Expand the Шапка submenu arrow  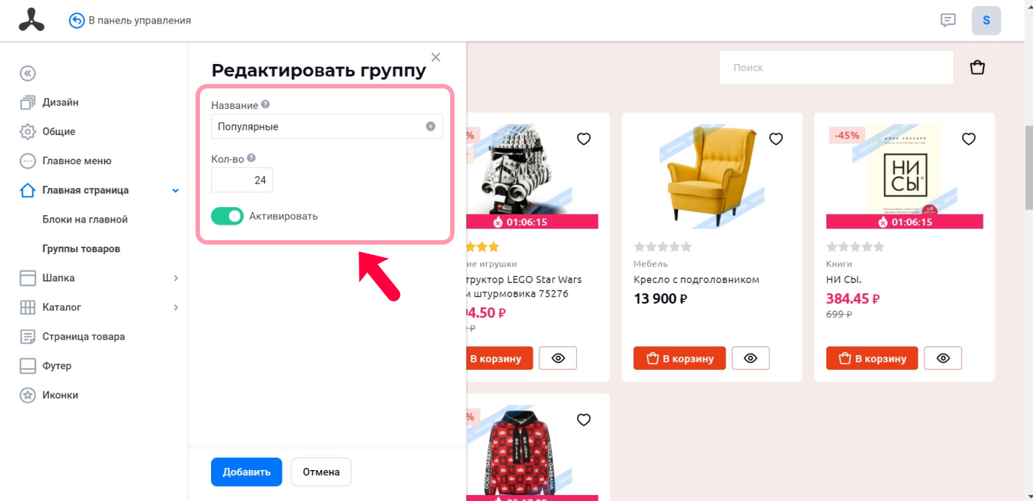[176, 278]
